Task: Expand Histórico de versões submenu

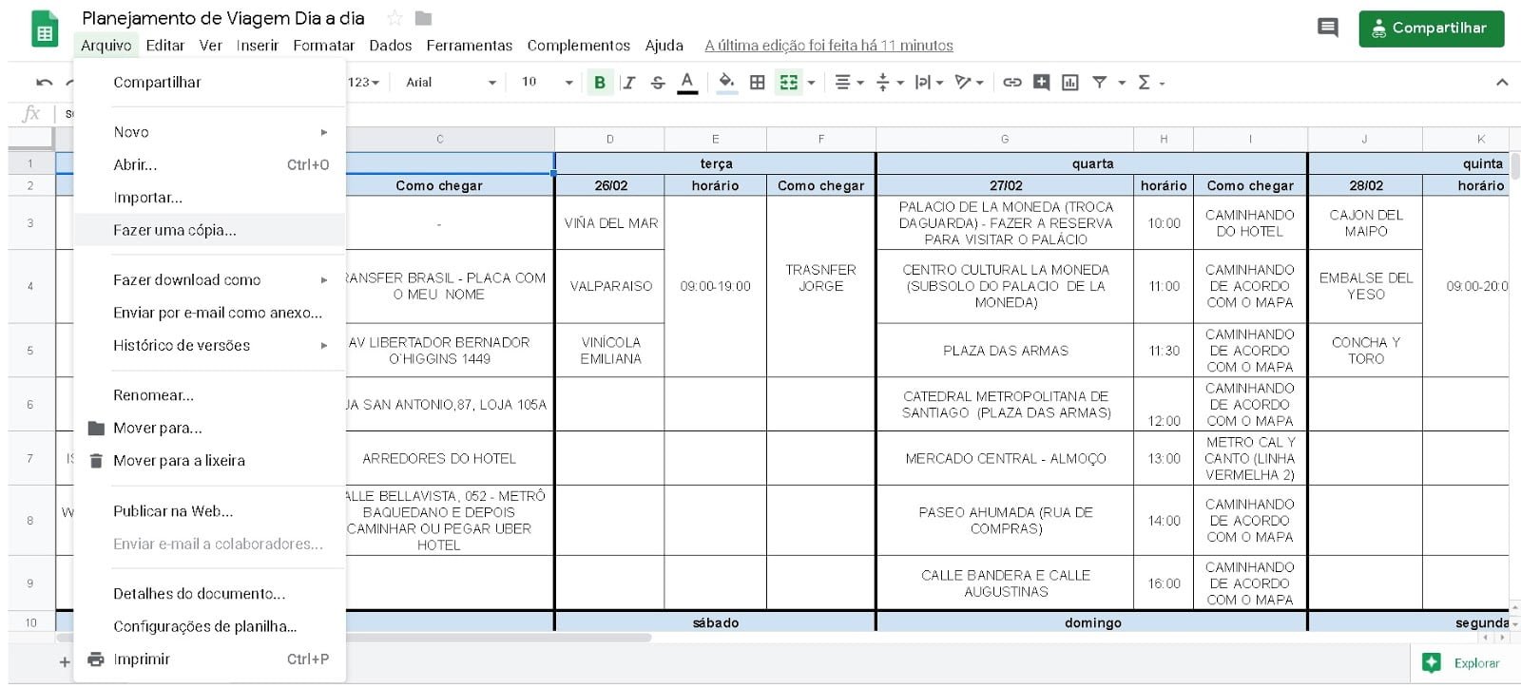Action: click(x=210, y=346)
